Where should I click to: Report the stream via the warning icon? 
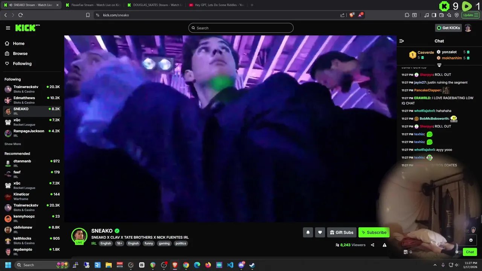[x=384, y=245]
